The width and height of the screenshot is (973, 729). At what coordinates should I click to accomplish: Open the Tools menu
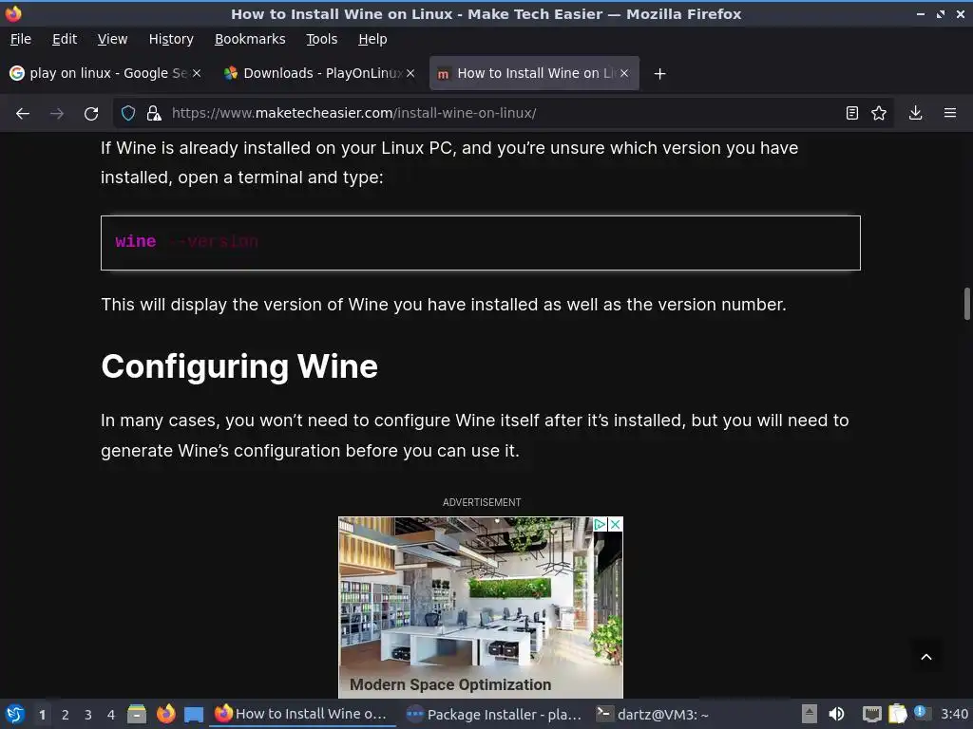point(321,39)
